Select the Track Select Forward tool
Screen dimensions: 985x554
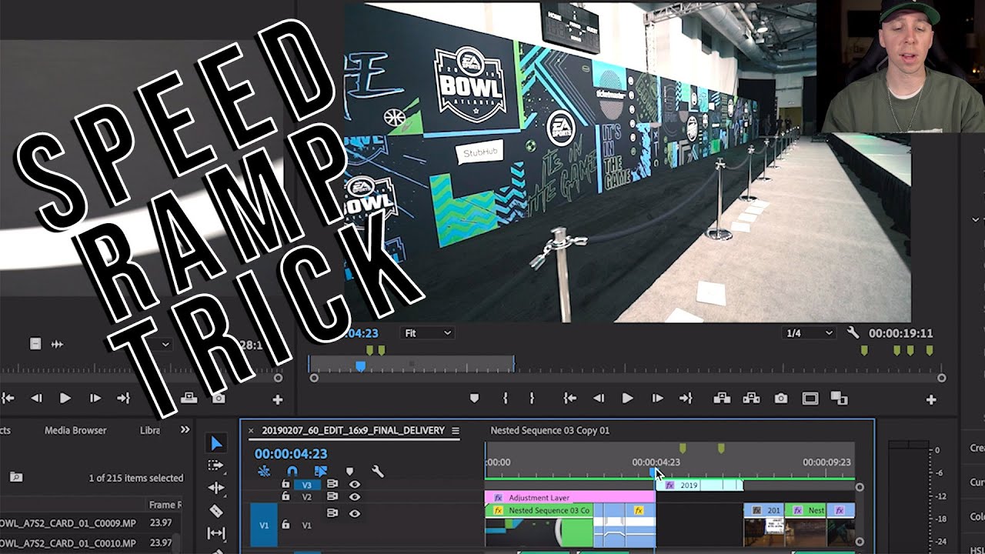pos(216,466)
